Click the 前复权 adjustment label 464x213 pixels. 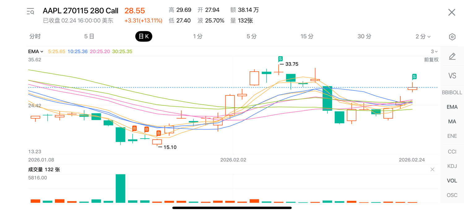coord(431,60)
